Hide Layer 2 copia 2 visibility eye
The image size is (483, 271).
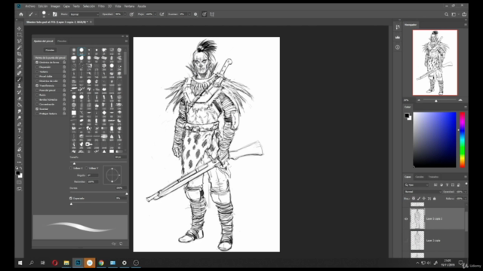click(406, 219)
